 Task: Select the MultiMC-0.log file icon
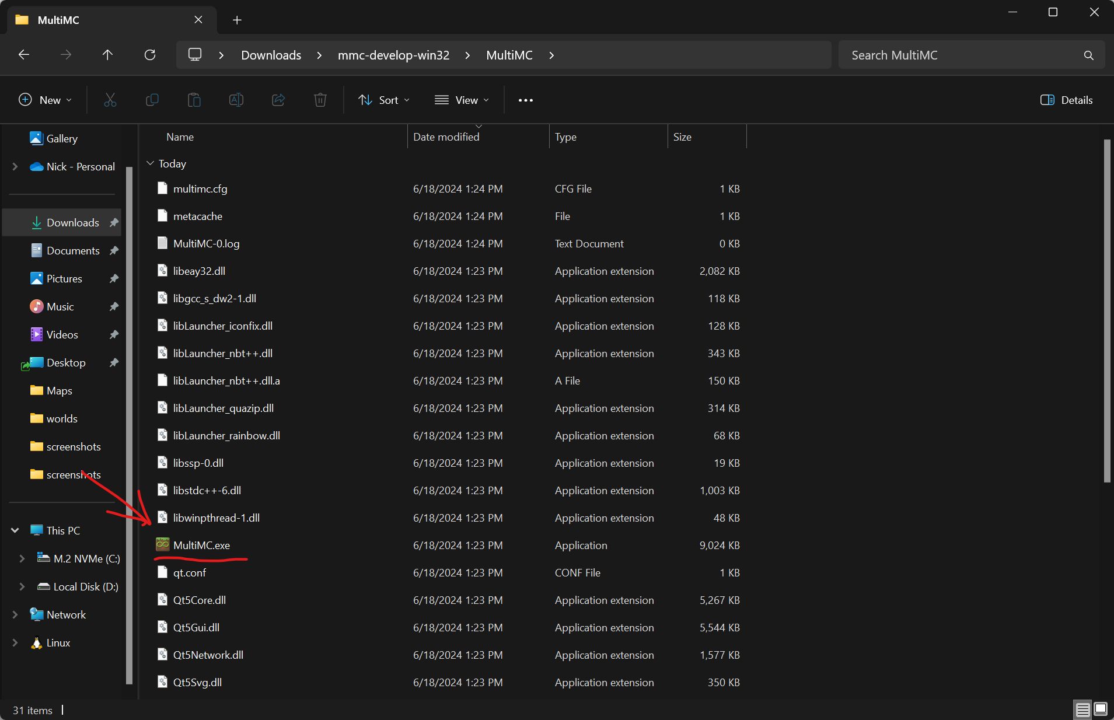[163, 243]
